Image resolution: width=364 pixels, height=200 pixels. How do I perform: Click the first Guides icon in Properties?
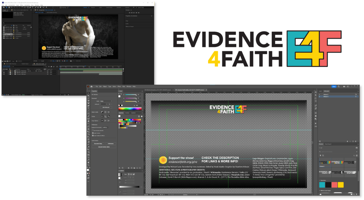[102, 116]
